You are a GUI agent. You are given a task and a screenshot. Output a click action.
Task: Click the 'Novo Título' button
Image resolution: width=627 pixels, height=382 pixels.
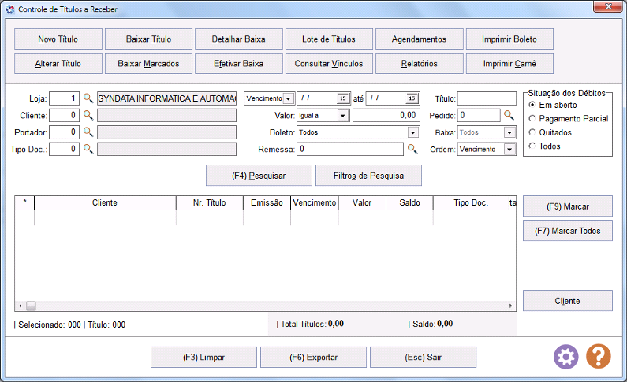click(58, 39)
